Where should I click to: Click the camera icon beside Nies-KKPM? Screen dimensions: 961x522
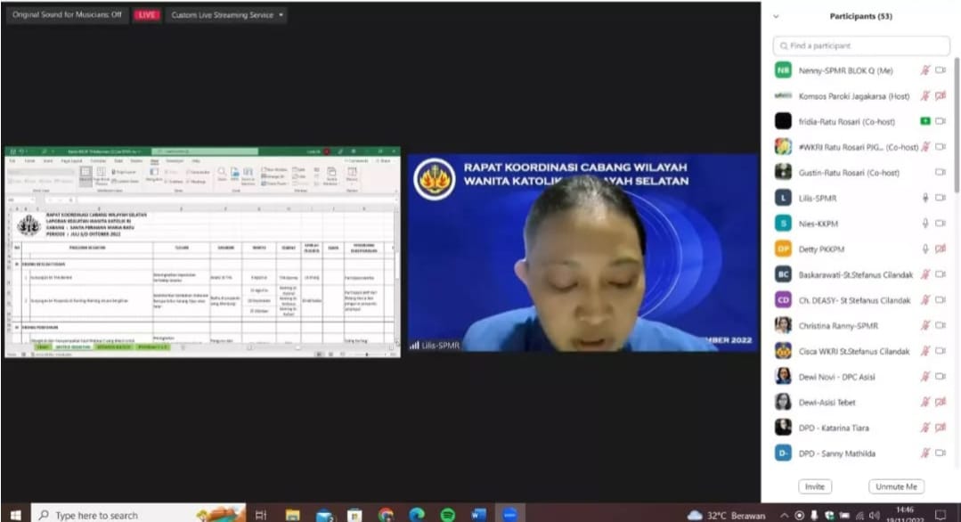(941, 224)
